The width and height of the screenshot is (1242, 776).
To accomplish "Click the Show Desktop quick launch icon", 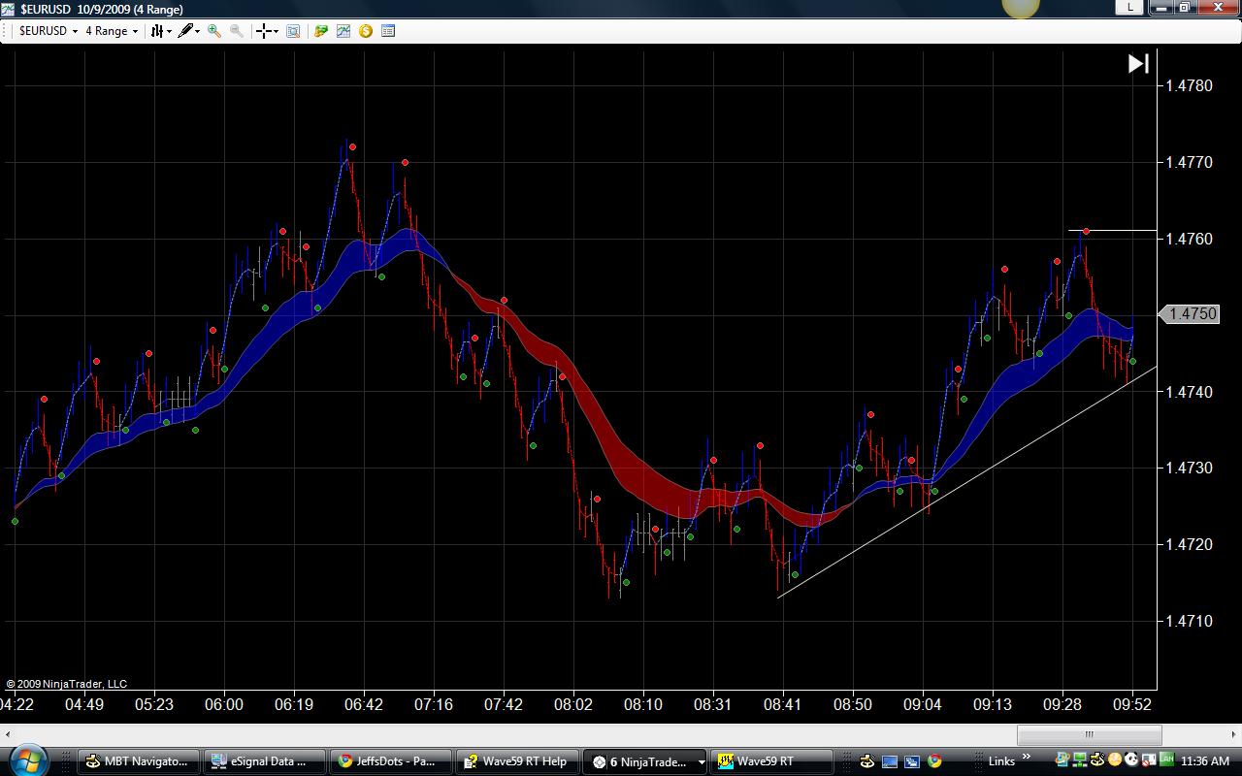I will point(889,761).
